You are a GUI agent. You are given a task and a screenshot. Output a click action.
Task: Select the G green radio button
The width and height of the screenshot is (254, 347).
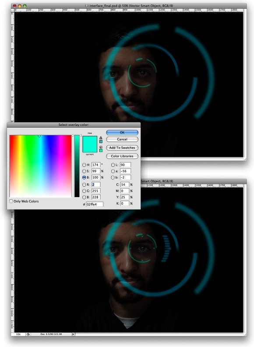coord(84,191)
